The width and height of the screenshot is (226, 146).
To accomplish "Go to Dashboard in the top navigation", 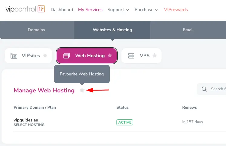I will click(x=62, y=10).
